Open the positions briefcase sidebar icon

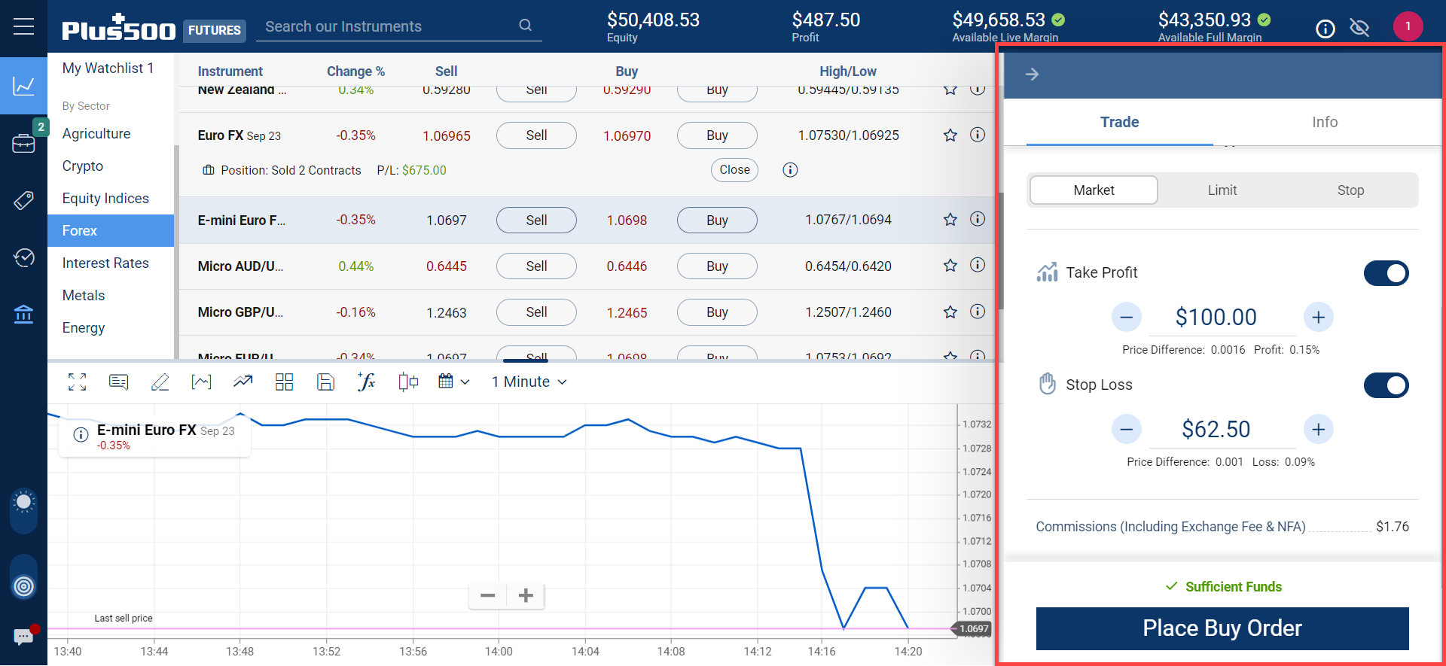coord(23,143)
